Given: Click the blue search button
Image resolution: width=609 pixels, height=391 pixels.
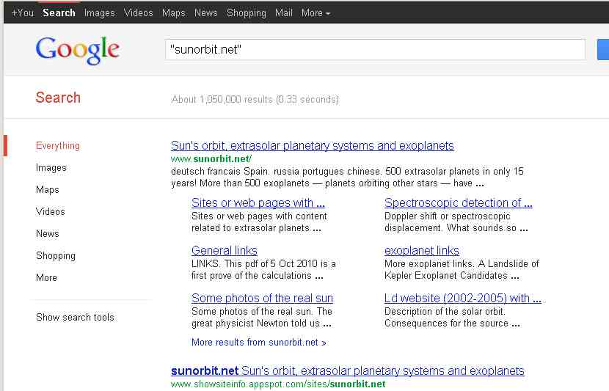Looking at the screenshot, I should [x=603, y=50].
